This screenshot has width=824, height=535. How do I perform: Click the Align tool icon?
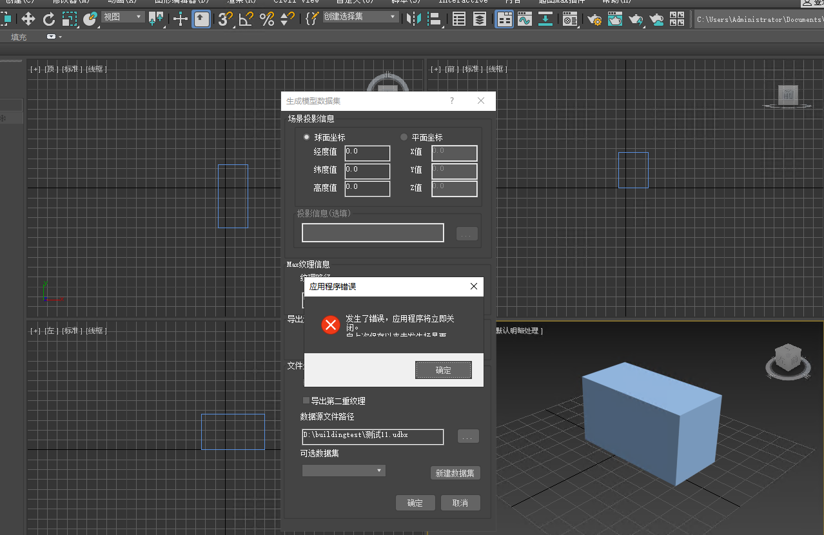(435, 19)
